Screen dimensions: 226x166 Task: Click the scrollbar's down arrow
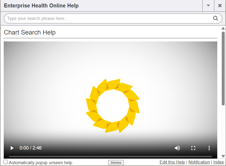pyautogui.click(x=223, y=156)
